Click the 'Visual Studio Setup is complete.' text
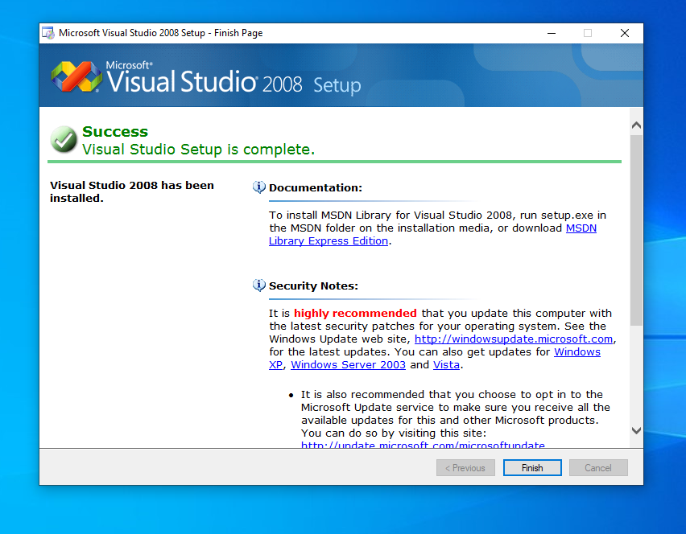The width and height of the screenshot is (686, 534). (198, 150)
